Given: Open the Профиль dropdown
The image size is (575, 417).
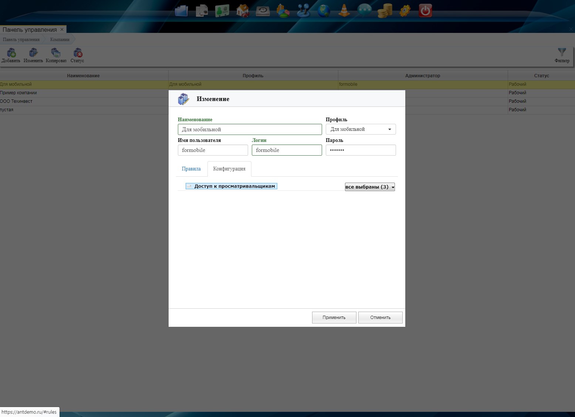Looking at the screenshot, I should 361,129.
